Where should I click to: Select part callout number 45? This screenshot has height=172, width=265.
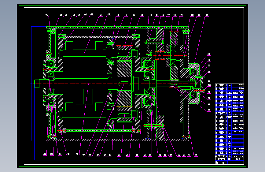(110, 155)
